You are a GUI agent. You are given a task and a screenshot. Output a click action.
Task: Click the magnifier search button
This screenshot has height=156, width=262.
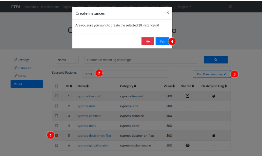click(x=216, y=60)
